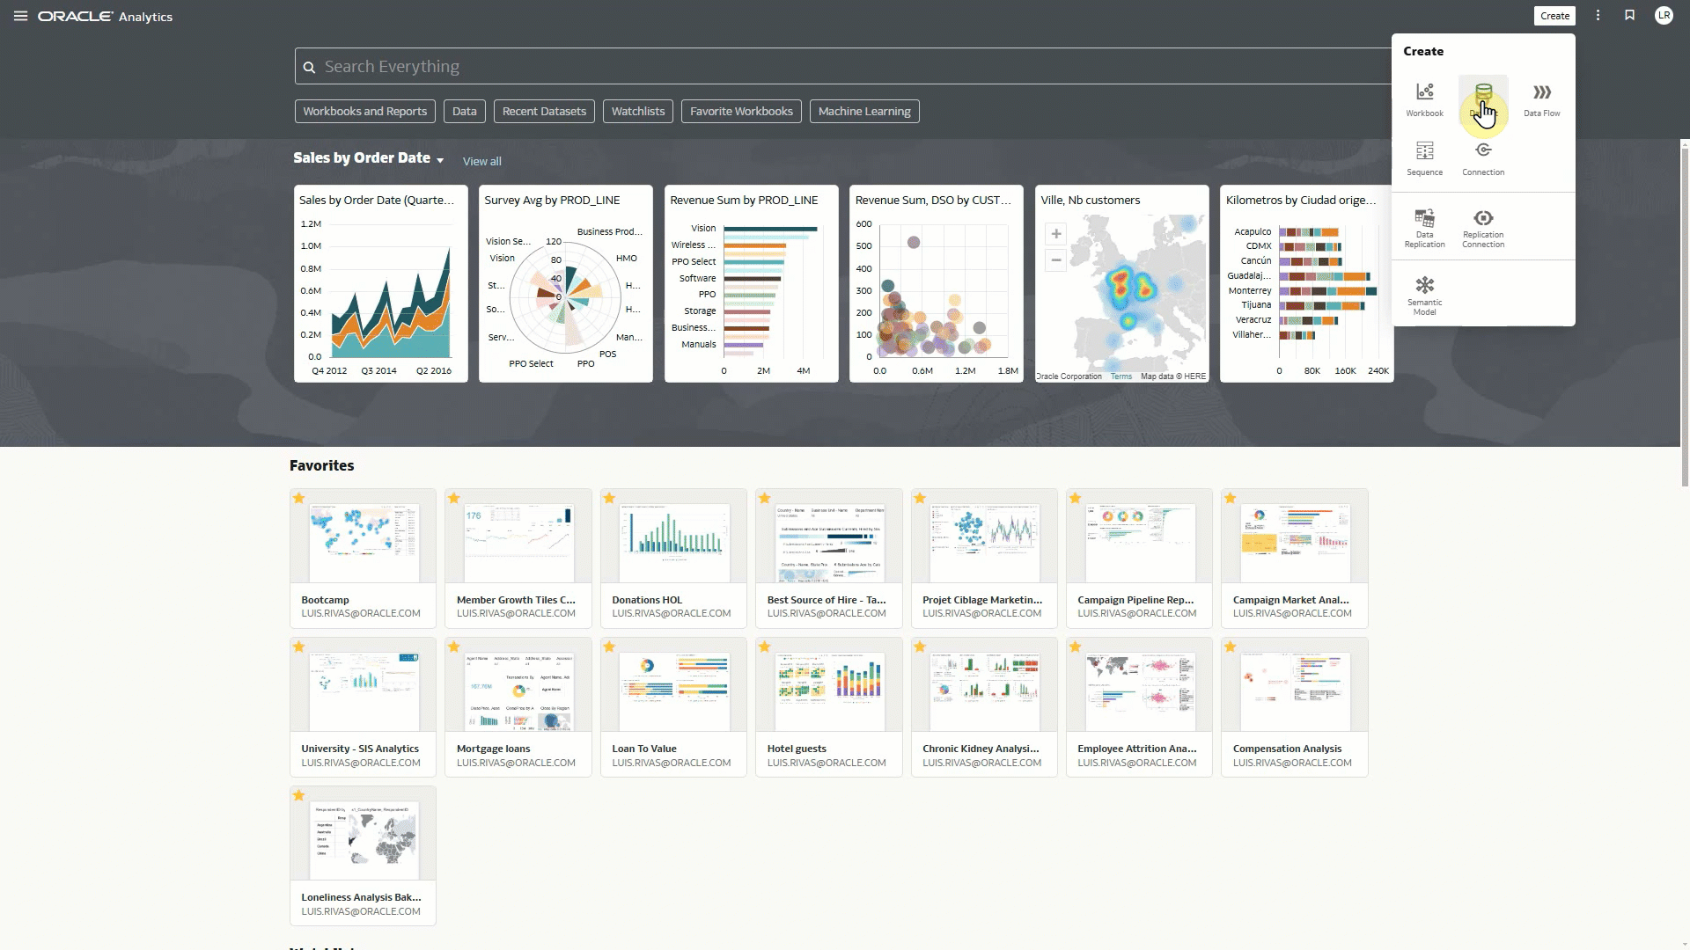Open the LR user profile menu
The width and height of the screenshot is (1690, 950).
1663,16
